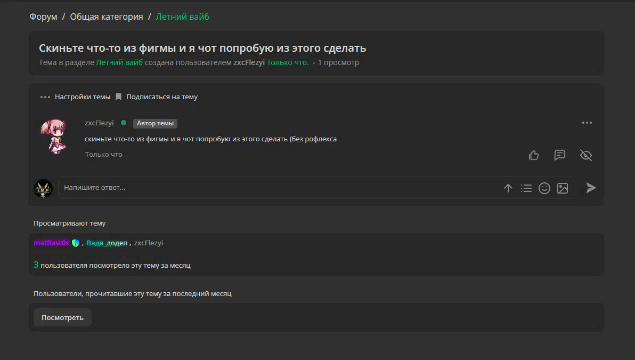Open matBast0s user profile
635x360 pixels.
(52, 243)
